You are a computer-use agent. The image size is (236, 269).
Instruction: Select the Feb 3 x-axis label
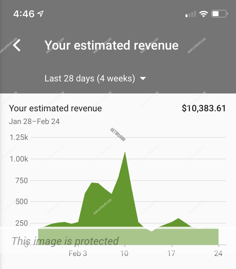pos(78,253)
